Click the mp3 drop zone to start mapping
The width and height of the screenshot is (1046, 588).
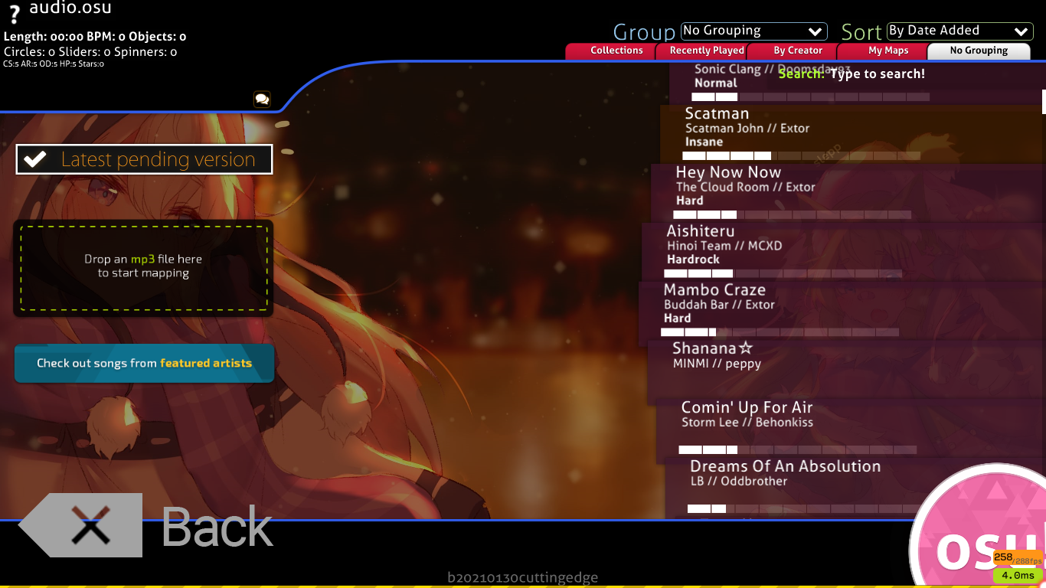pos(142,266)
